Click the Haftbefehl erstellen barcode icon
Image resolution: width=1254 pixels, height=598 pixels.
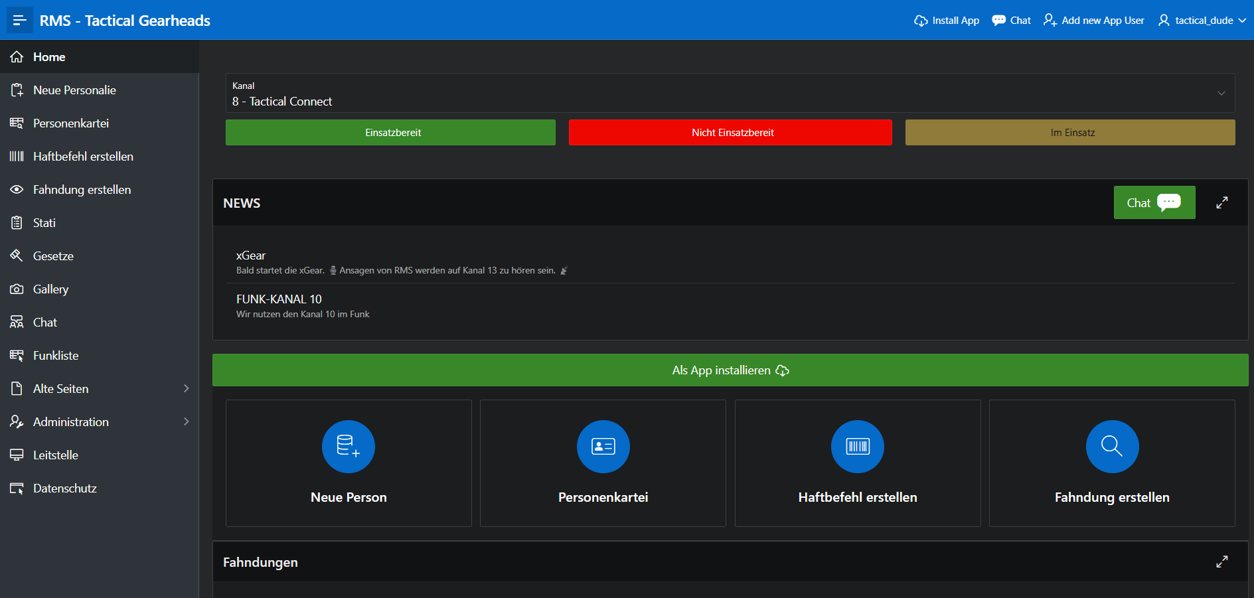tap(857, 447)
